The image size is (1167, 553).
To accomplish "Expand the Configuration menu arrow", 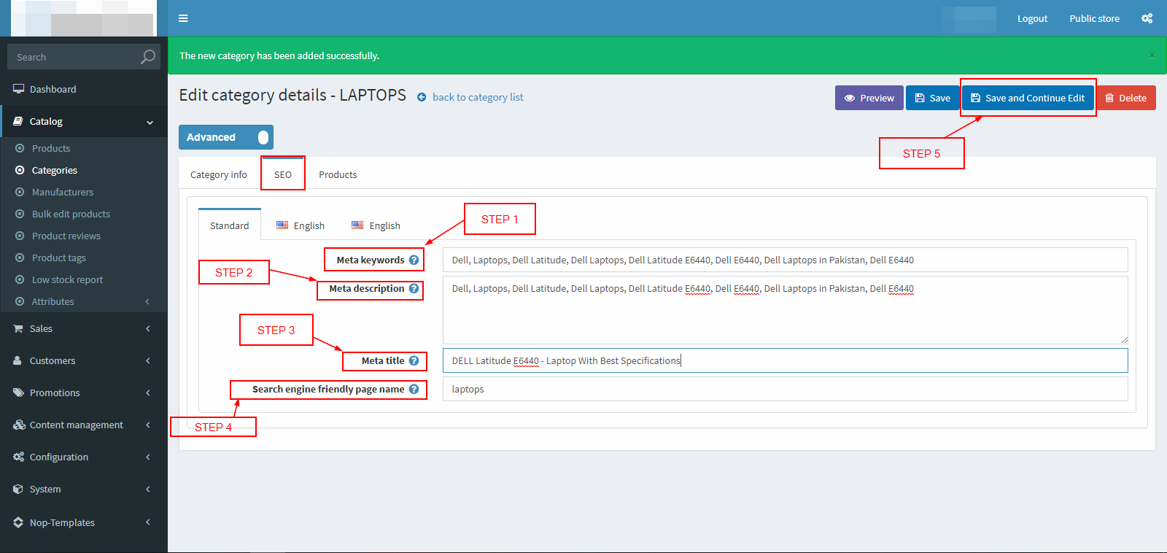I will coord(148,457).
